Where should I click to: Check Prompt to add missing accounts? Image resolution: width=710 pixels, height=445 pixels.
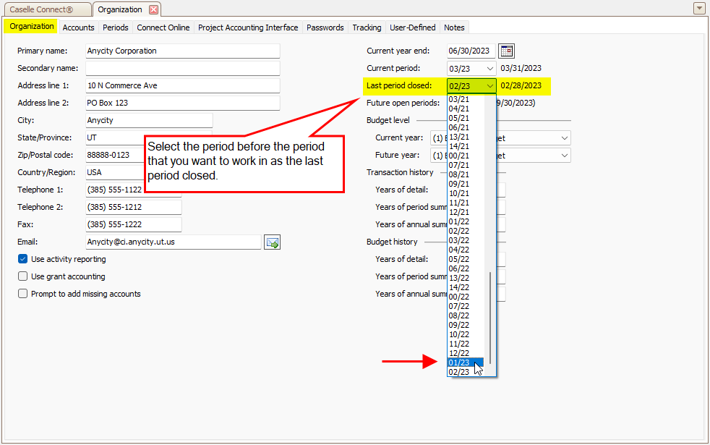pos(23,294)
